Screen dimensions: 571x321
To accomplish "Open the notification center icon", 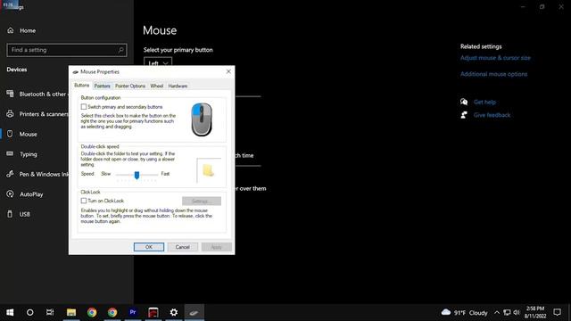I will tap(557, 312).
